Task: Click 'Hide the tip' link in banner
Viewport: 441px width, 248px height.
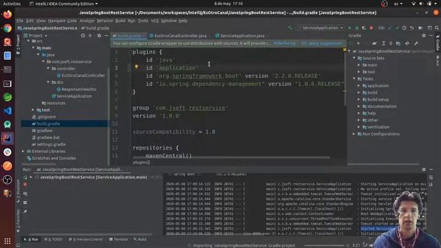Action: coord(285,43)
